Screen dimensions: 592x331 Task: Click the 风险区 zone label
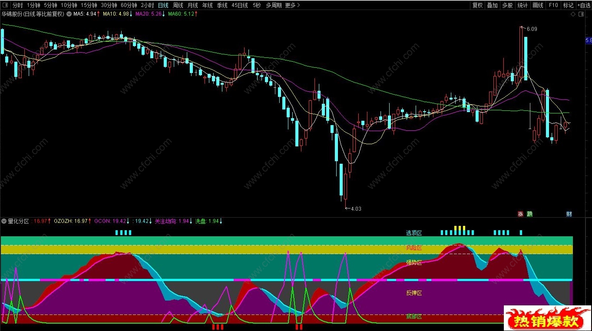click(414, 248)
